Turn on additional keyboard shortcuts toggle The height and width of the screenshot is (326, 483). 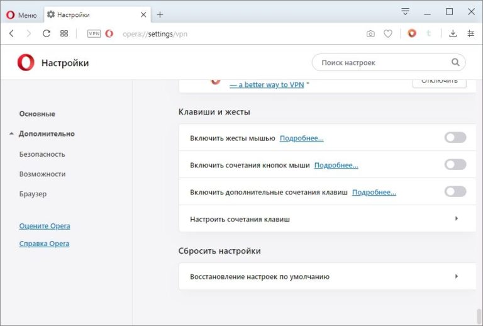(455, 192)
